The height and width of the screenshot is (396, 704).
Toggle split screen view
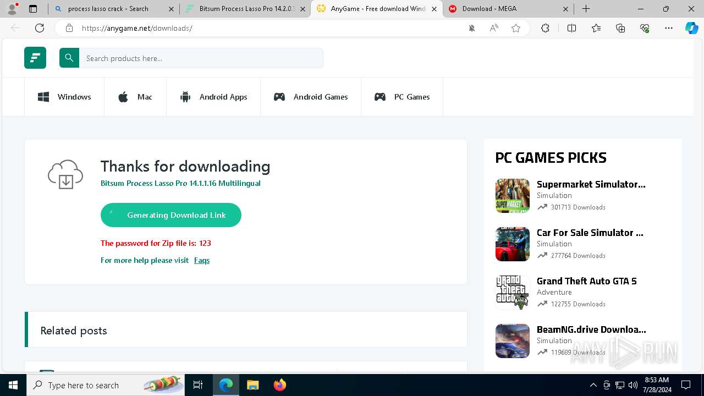click(x=571, y=28)
